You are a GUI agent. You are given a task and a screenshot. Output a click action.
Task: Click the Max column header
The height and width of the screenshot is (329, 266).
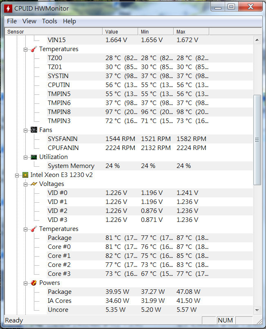tap(191, 32)
